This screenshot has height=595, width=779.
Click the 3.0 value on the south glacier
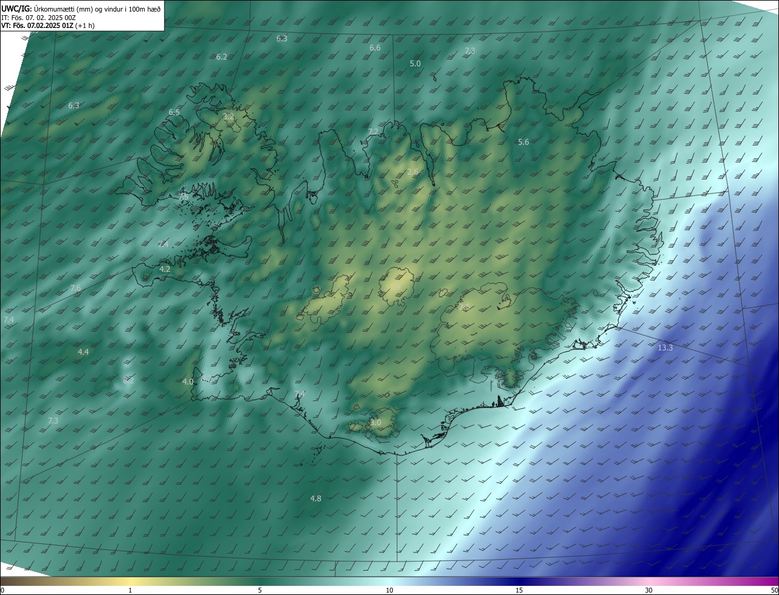(376, 422)
